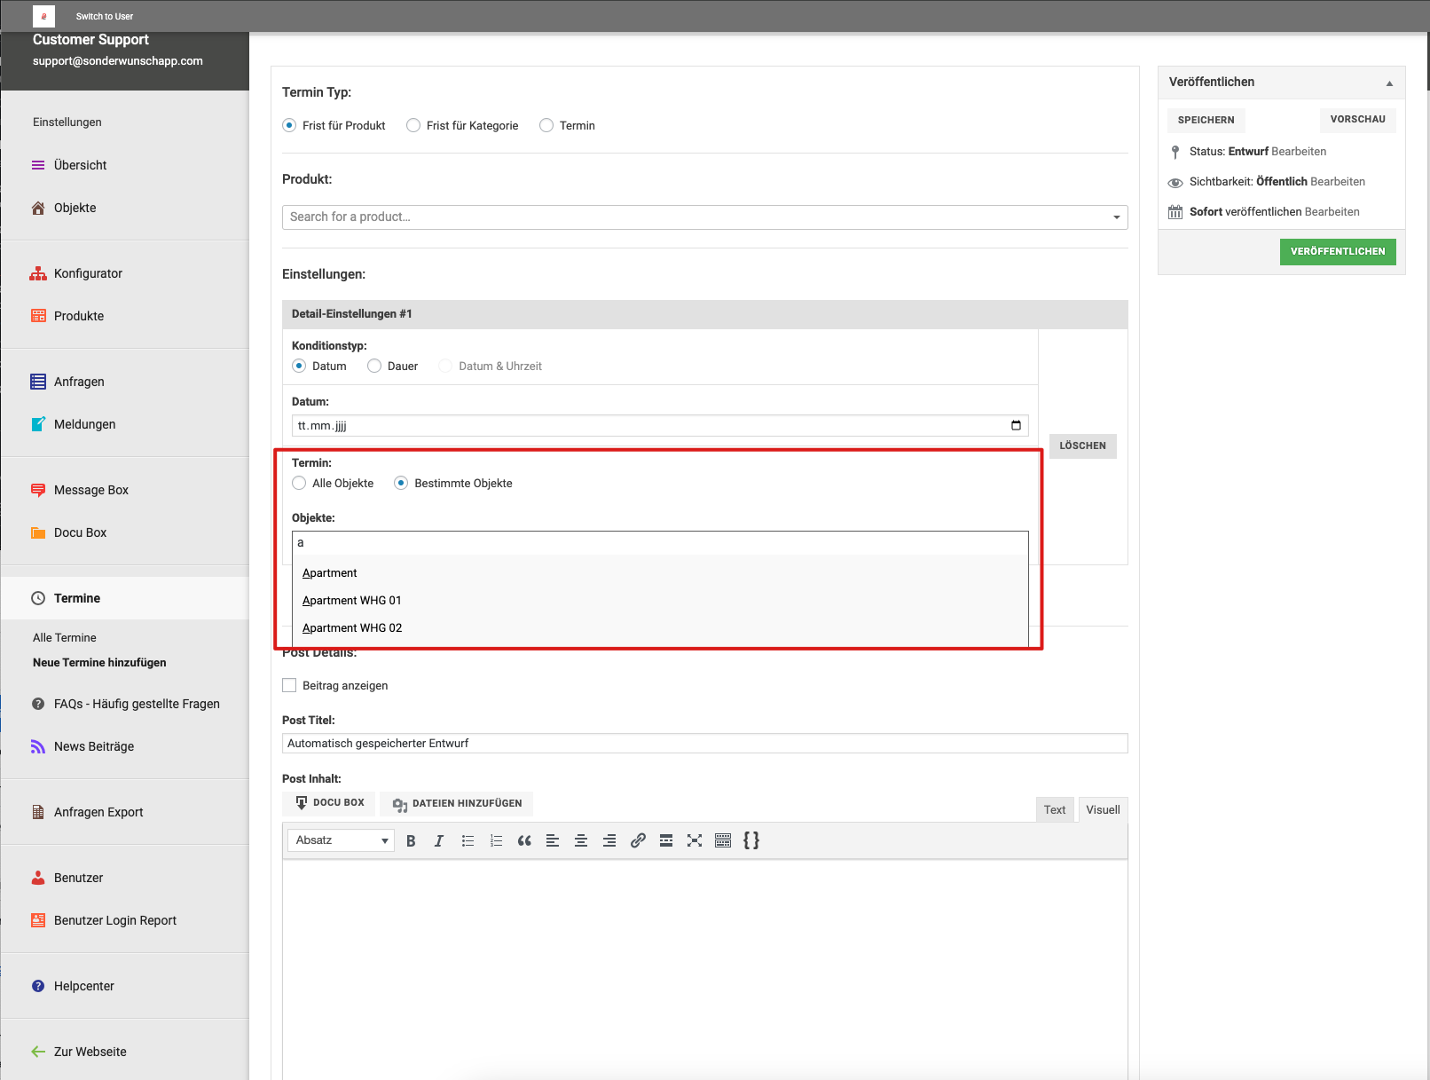Select Frist für Produkt radio
This screenshot has height=1080, width=1430.
coord(289,125)
